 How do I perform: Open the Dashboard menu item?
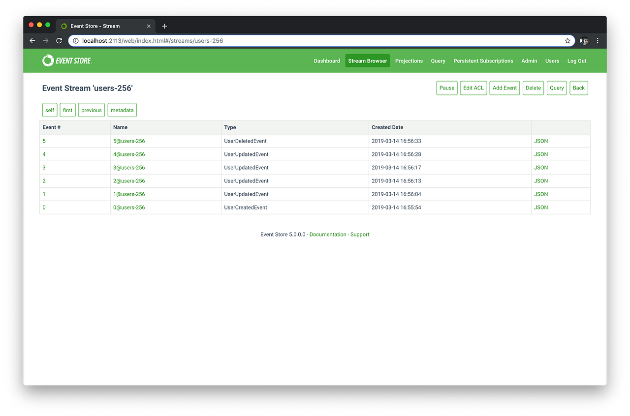pos(327,60)
